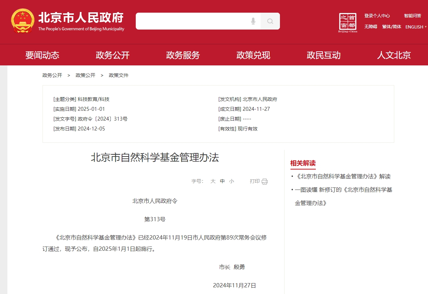
Task: Expand the ENGLISH language dropdown
Action: coord(416,27)
